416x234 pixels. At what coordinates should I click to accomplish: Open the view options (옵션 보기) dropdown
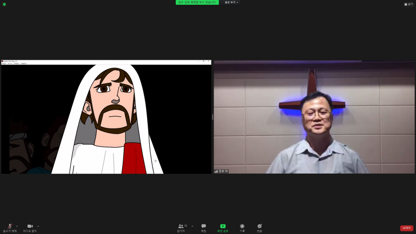pyautogui.click(x=231, y=3)
